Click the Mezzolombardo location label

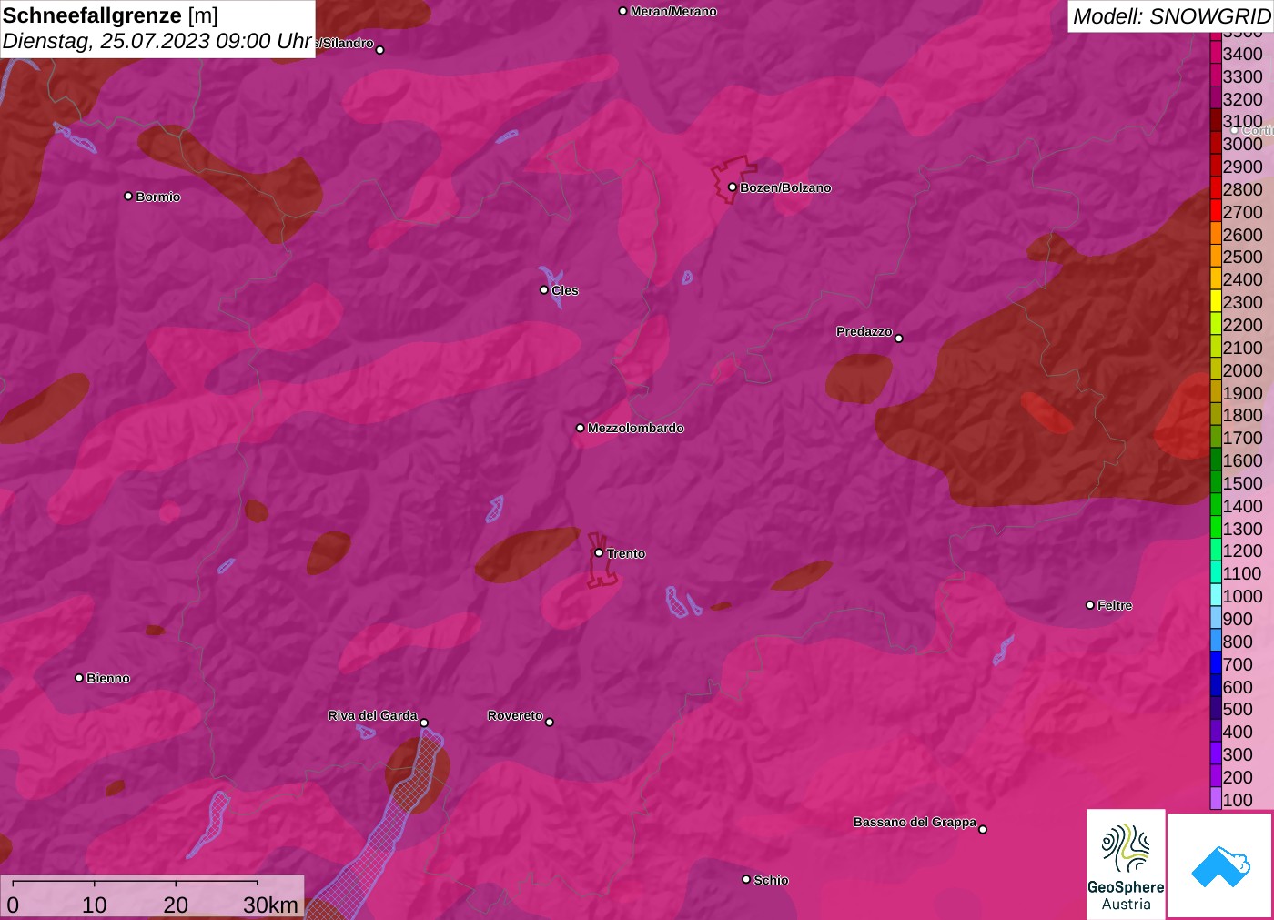636,428
